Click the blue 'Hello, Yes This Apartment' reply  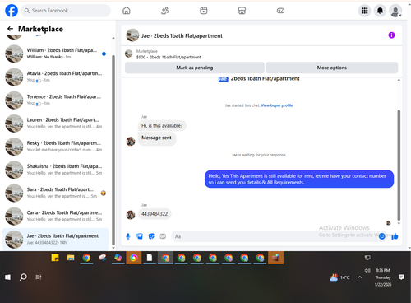pos(299,179)
